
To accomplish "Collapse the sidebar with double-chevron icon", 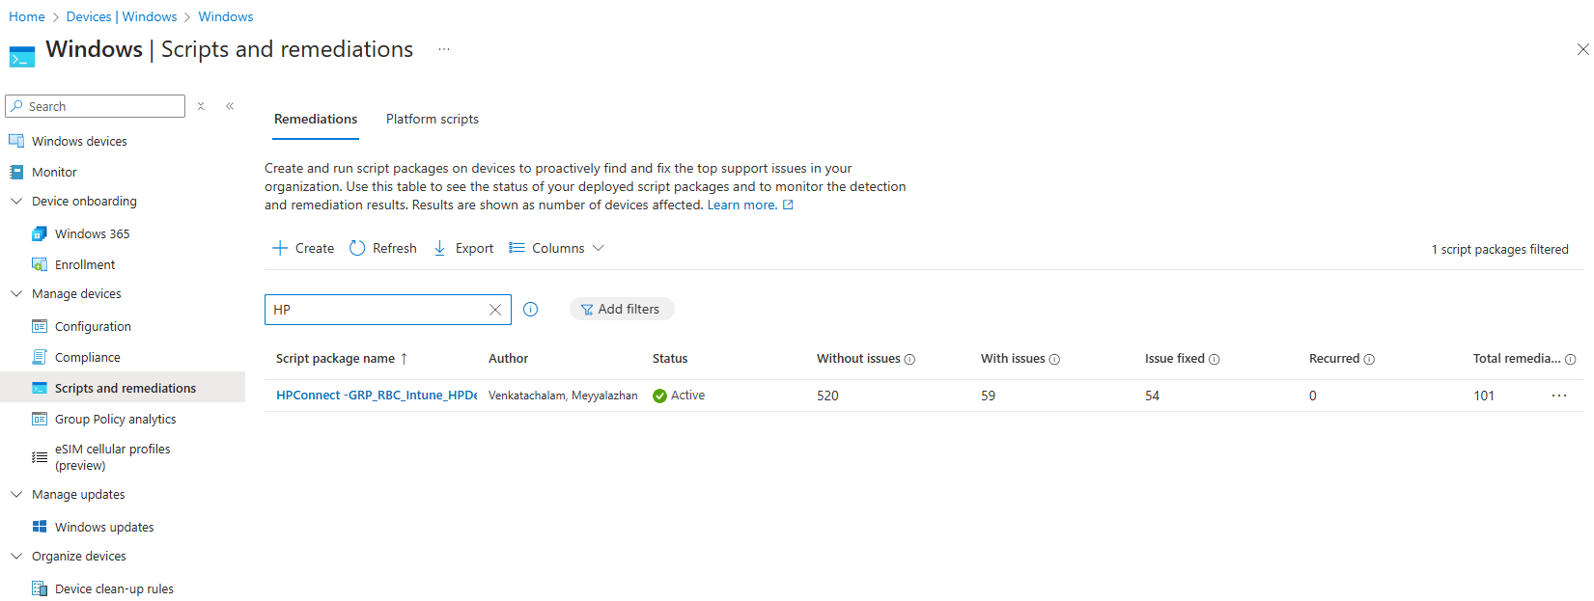I will [230, 106].
